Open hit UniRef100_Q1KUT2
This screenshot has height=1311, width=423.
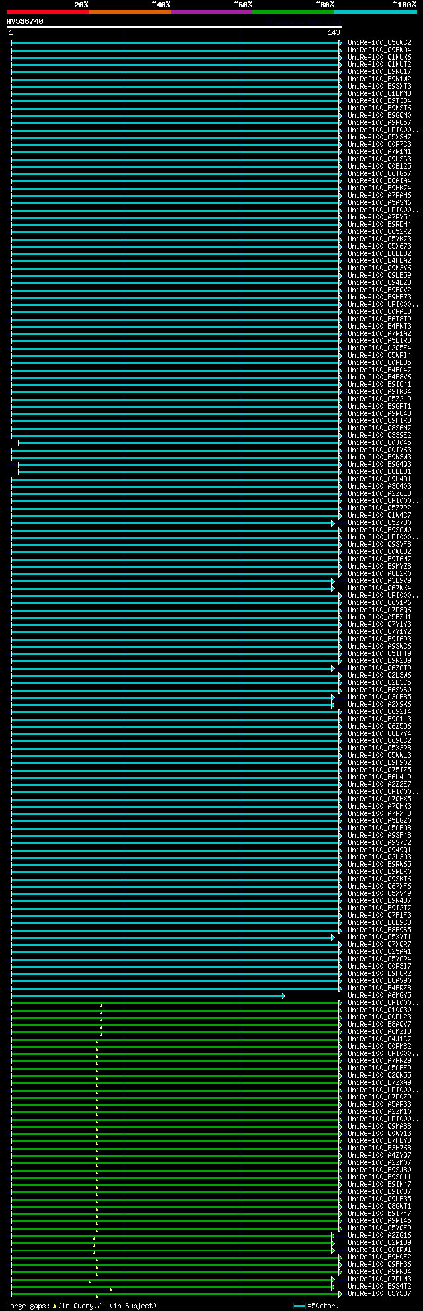pos(379,65)
